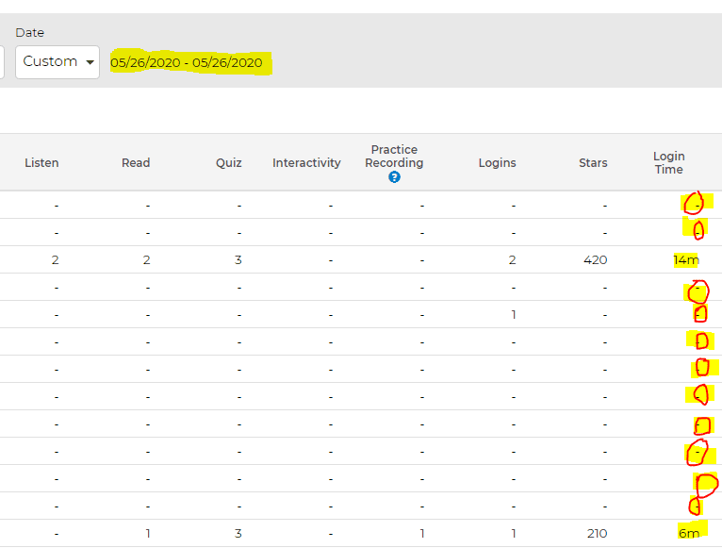Click the Practice Recording help question-mark icon
This screenshot has width=722, height=548.
(394, 177)
